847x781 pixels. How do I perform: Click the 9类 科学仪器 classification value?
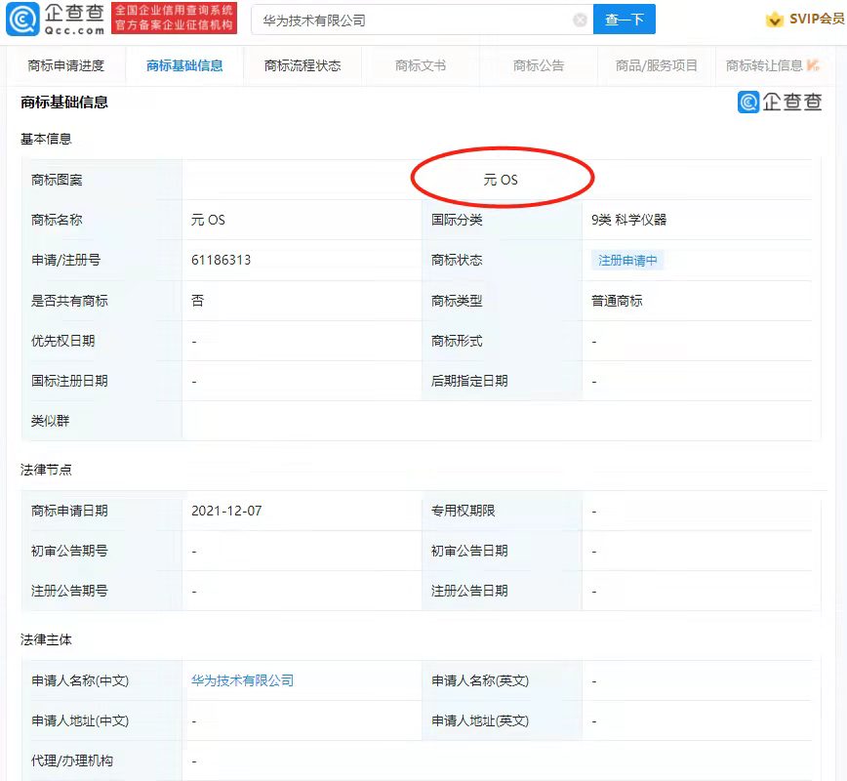(x=628, y=220)
